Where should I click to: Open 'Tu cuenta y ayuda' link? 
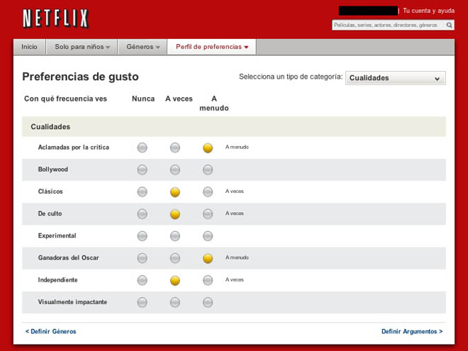coord(428,11)
